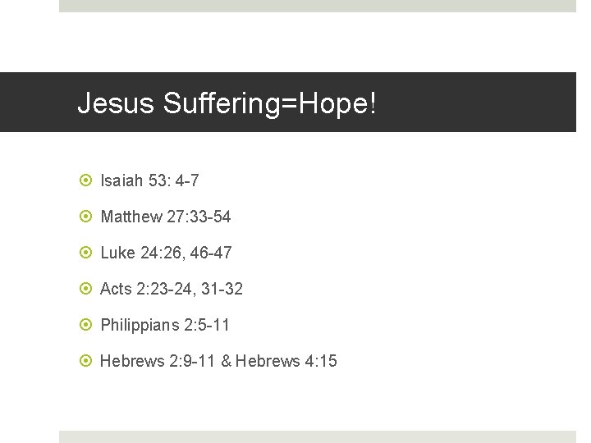Click the Acts 2:23-24, 31-32 text line
The width and height of the screenshot is (591, 443).
[x=171, y=289]
